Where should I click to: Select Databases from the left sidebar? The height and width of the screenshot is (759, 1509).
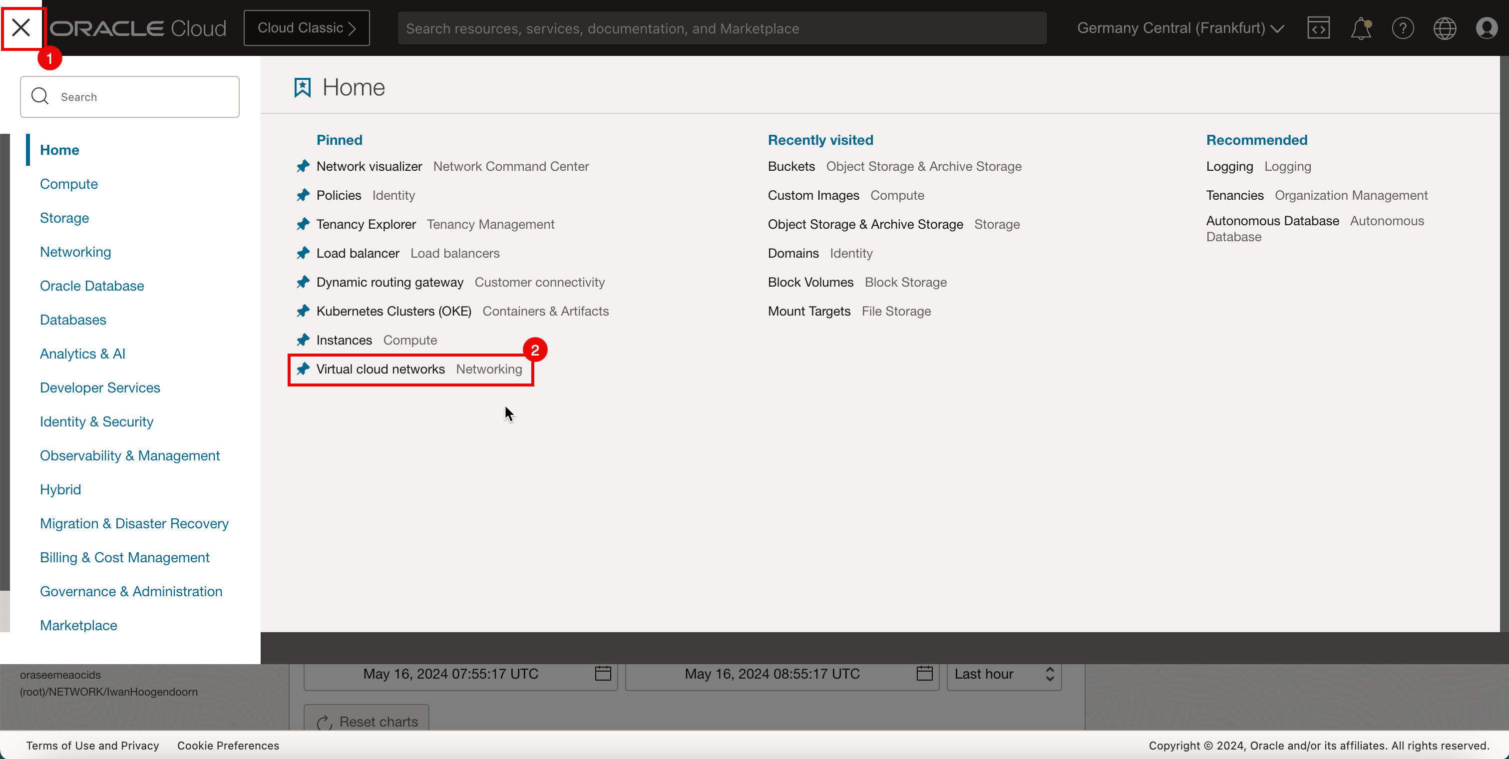click(73, 320)
